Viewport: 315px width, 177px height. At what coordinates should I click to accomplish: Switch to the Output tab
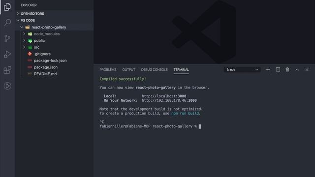[129, 70]
